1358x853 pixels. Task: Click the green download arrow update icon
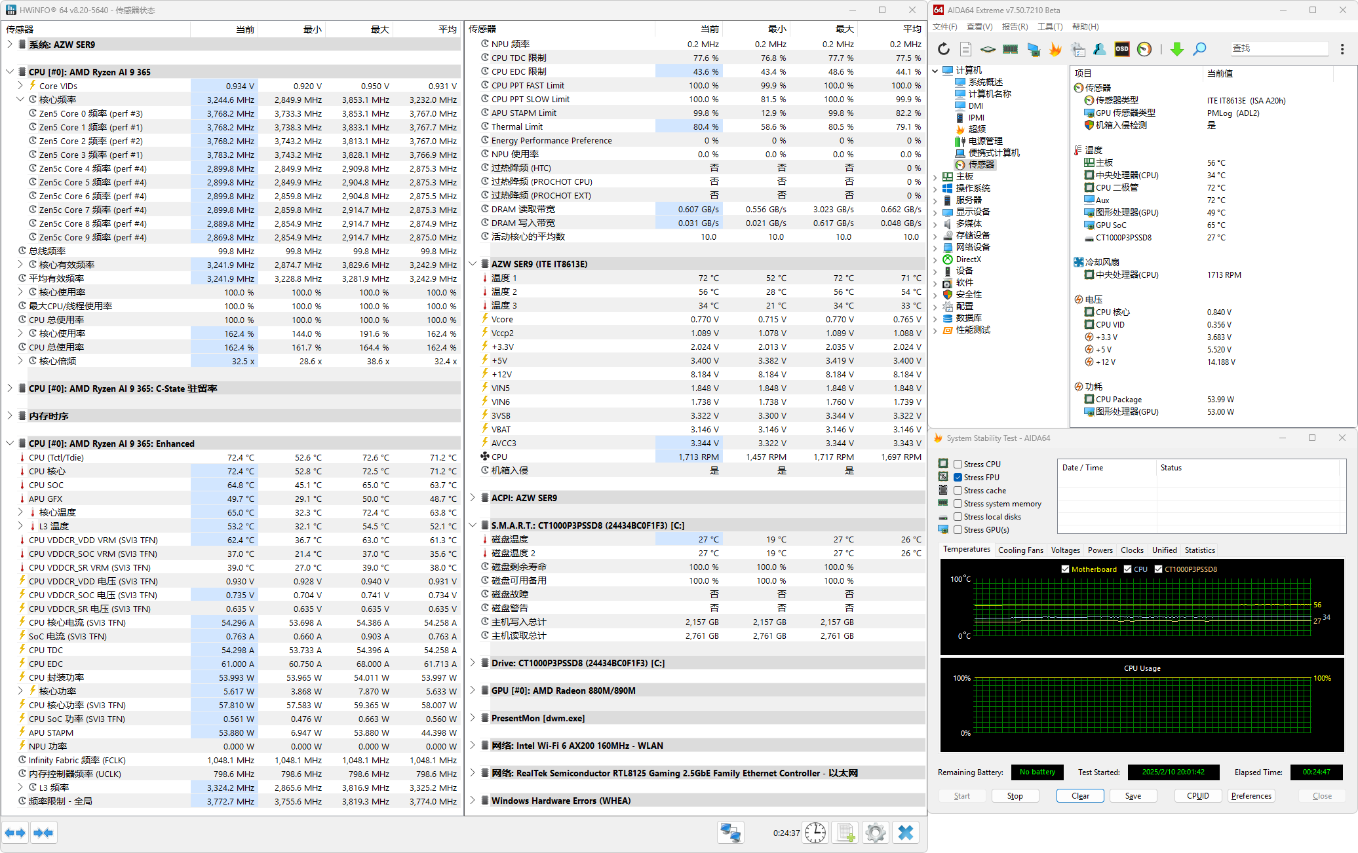coord(1176,49)
